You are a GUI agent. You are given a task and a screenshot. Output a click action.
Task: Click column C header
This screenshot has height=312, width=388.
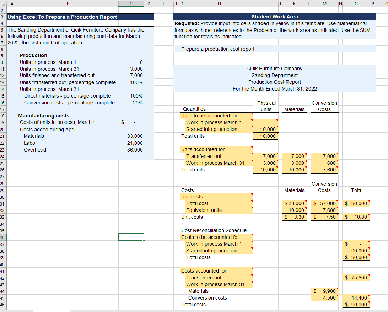pos(131,4)
